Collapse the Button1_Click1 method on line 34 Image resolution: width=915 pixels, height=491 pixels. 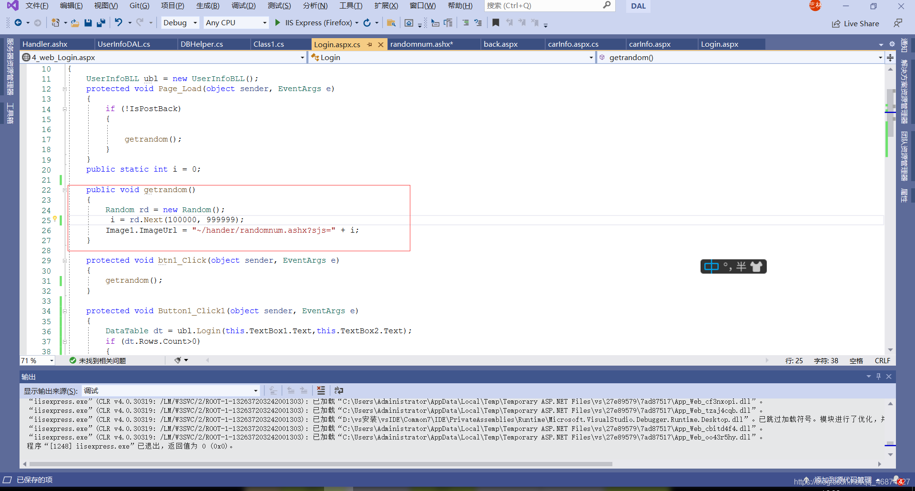[65, 311]
